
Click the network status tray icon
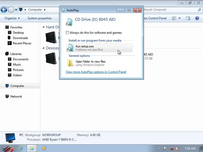click(x=171, y=148)
